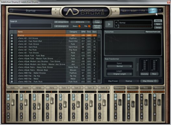
Task: Solo the Tom 2 channel
Action: click(74, 108)
